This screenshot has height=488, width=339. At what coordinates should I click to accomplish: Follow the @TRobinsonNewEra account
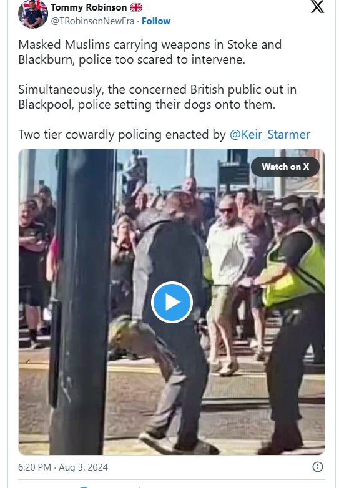156,21
